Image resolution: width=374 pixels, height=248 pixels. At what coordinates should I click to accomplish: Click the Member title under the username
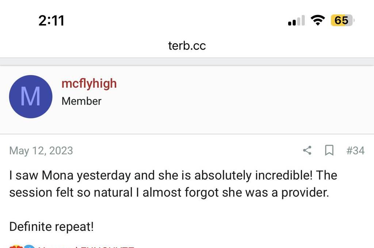(81, 101)
